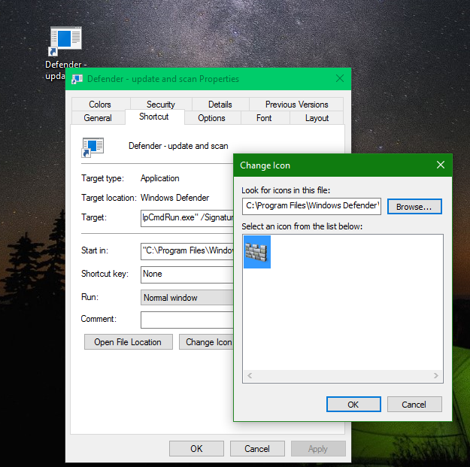Close the Defender Properties window
Screen dimensions: 470x467
click(340, 78)
